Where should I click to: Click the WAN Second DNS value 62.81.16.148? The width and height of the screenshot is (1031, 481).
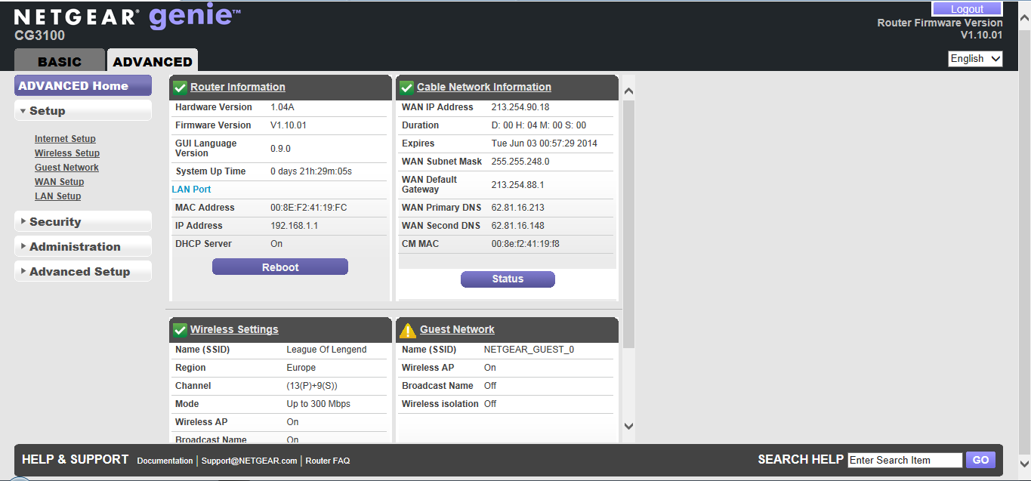click(518, 226)
